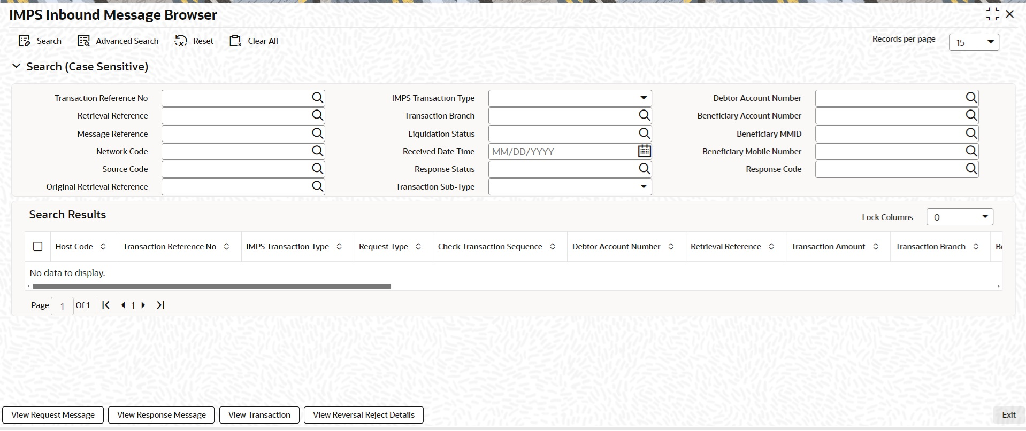The height and width of the screenshot is (431, 1026).
Task: Open lookup for Retrieval Reference field
Action: [318, 115]
